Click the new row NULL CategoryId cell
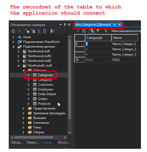Viewport: 147px width, 152px height. point(98,60)
